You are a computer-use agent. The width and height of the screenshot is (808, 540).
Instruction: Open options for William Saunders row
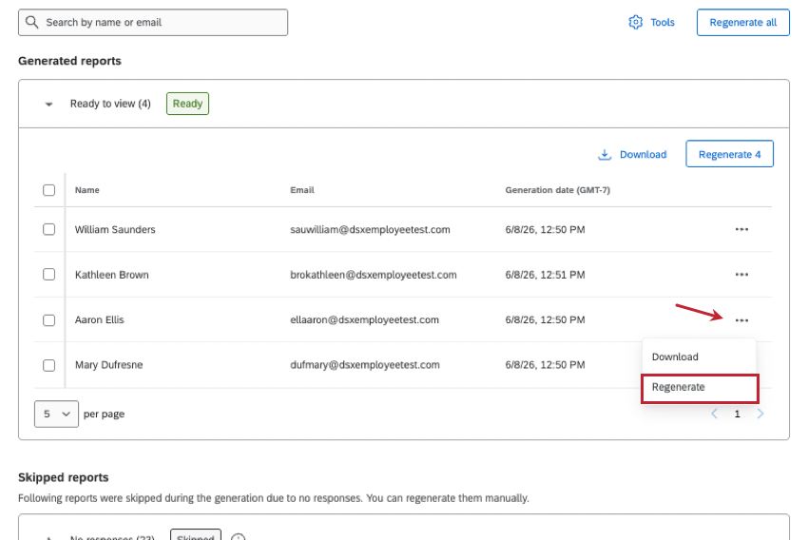[741, 229]
